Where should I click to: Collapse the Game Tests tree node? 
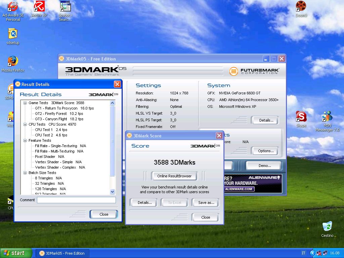tap(25, 103)
